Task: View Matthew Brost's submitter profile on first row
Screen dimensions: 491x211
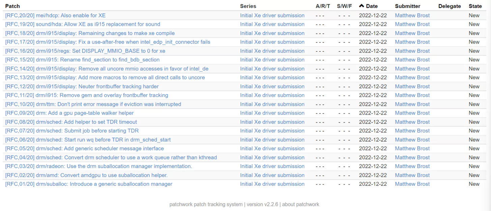Action: (x=412, y=15)
